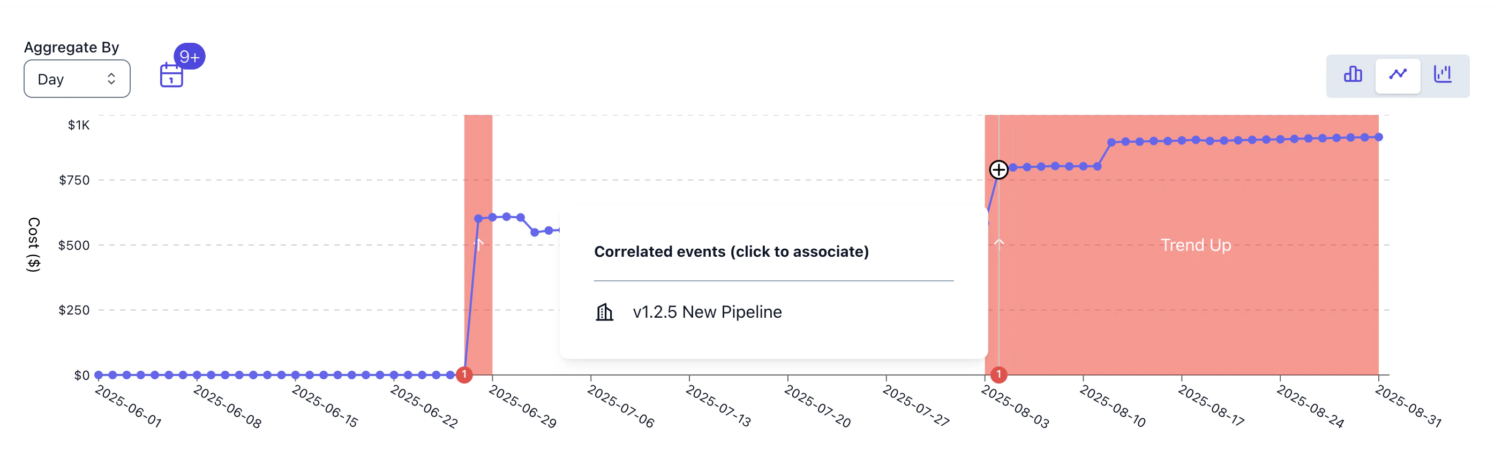Click the red 1 badge near August 2

click(999, 376)
